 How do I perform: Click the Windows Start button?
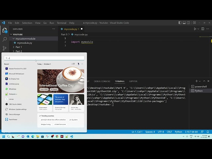coord(4,136)
